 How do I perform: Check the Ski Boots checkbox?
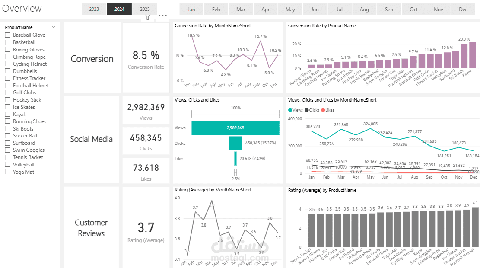[x=8, y=128]
